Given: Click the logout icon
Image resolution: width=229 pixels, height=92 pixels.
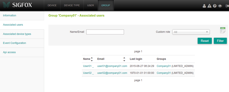Looking at the screenshot, I should (x=227, y=6).
